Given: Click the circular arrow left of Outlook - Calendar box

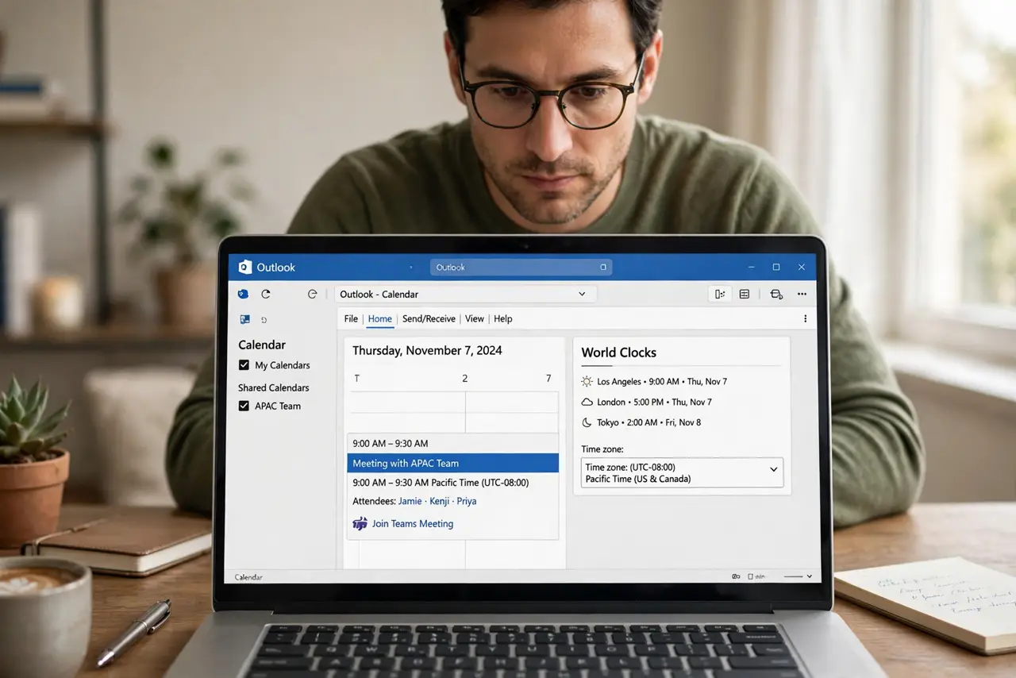Looking at the screenshot, I should [313, 294].
